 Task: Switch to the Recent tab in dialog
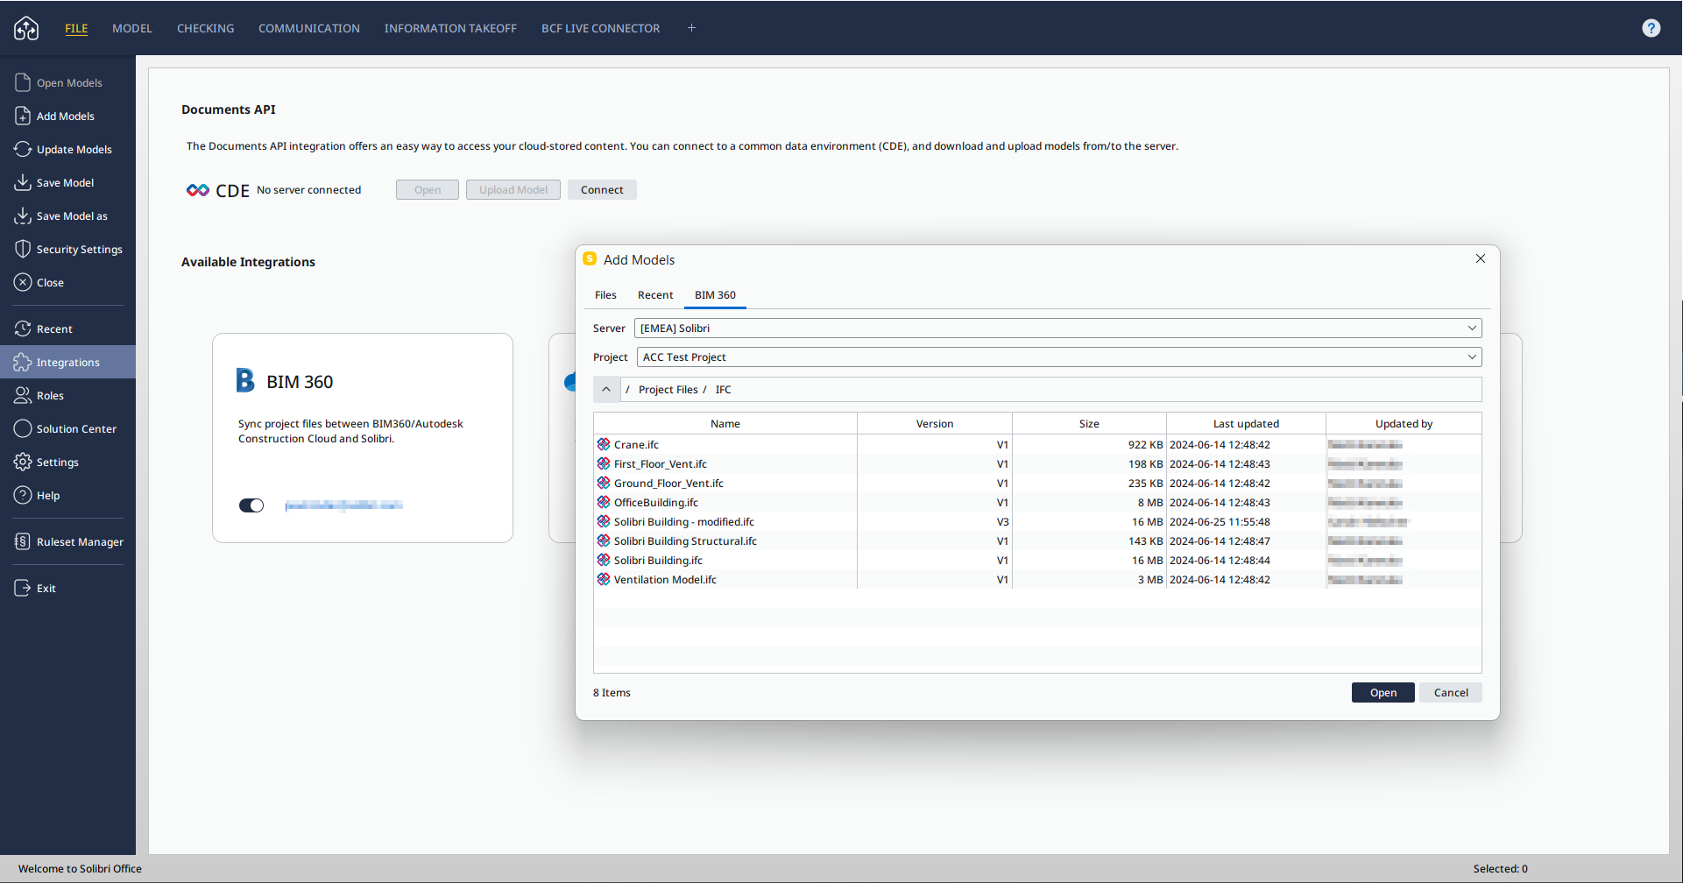click(x=654, y=295)
